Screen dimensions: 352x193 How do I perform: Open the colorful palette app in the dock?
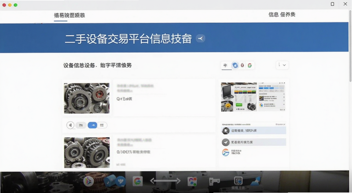(x=192, y=181)
